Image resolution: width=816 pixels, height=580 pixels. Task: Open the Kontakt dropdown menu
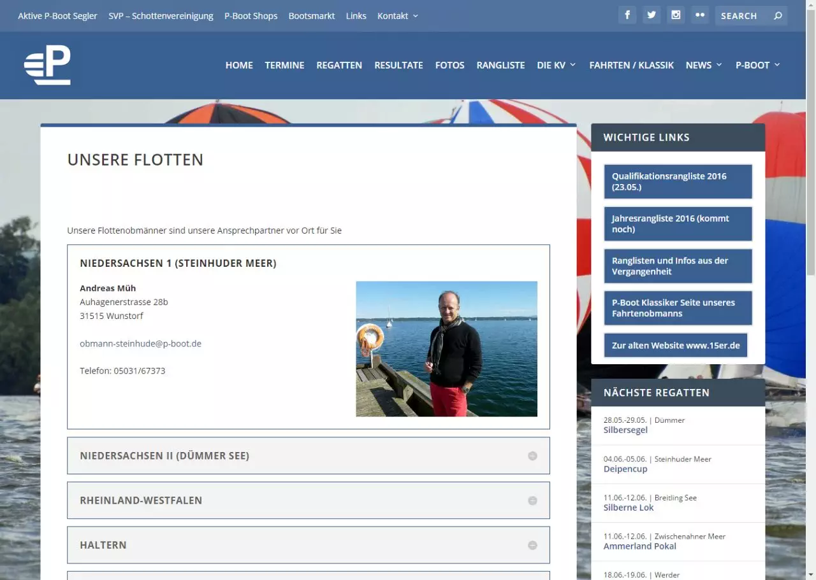pos(398,16)
